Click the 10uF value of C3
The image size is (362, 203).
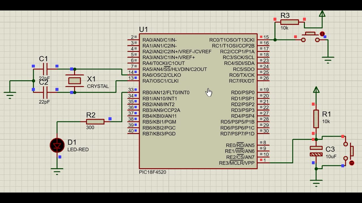(331, 156)
